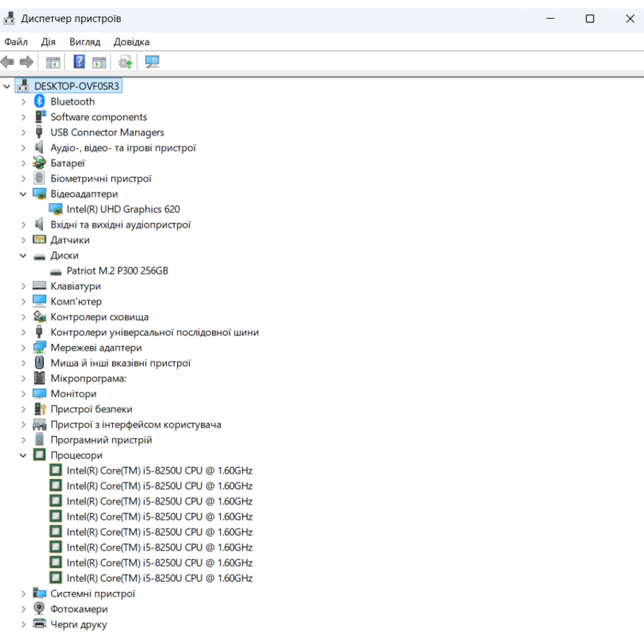Select the Intel(R) UHD Graphics 620 device
Viewport: 644px width, 644px height.
click(x=123, y=209)
